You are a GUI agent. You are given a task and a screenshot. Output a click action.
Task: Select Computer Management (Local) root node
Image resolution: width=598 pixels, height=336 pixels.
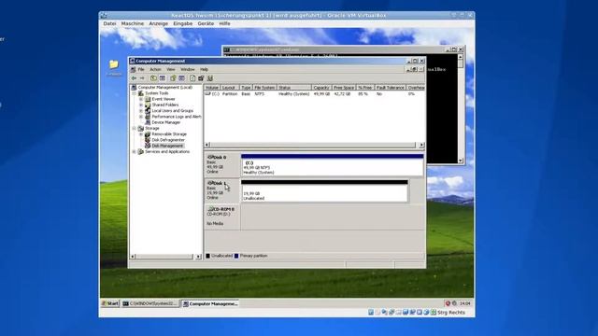pos(165,87)
